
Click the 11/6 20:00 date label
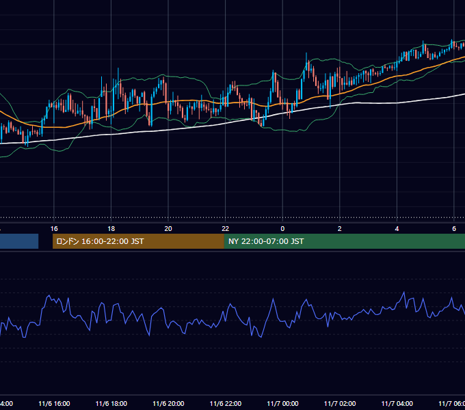tap(168, 404)
